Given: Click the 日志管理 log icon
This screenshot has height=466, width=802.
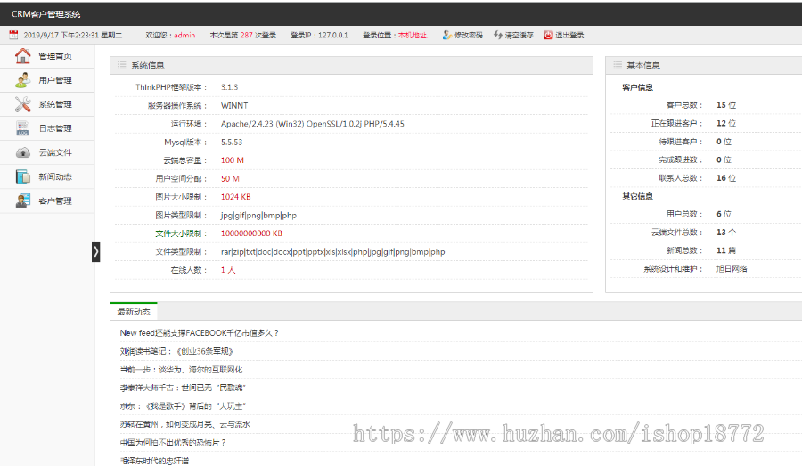Looking at the screenshot, I should [x=22, y=128].
